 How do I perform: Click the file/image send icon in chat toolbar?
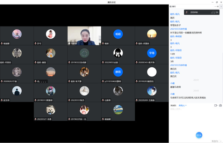pyautogui.click(x=220, y=105)
